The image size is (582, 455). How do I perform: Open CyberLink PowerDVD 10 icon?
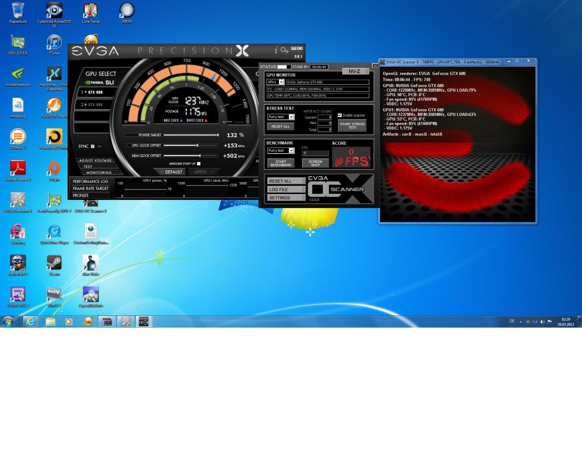(54, 15)
